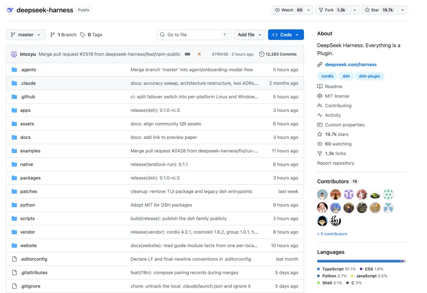Click the fork icon next to 1.3k forks
The height and width of the screenshot is (293, 427).
pyautogui.click(x=320, y=154)
